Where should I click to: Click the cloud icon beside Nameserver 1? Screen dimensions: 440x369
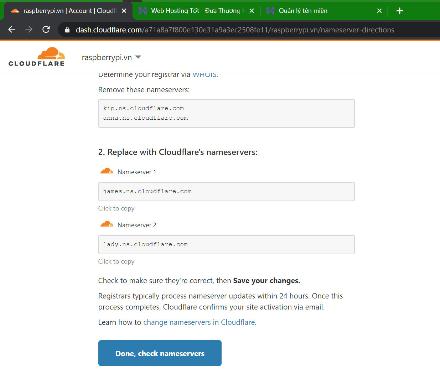point(107,172)
